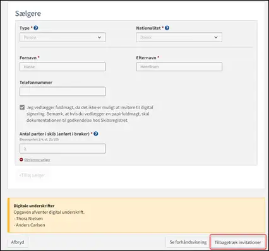
Task: Open the Type dropdown
Action: [x=63, y=37]
